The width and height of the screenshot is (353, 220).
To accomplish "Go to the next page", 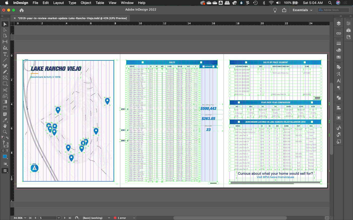I will (x=65, y=218).
